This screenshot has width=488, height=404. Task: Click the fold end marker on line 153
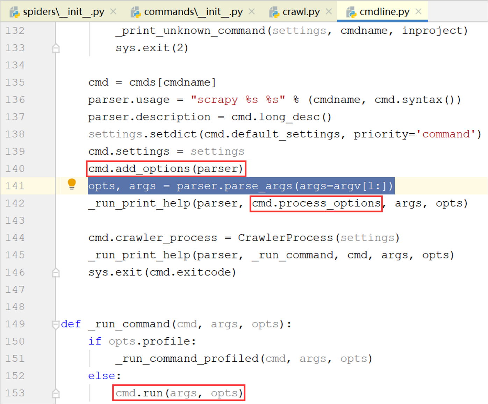pos(56,394)
